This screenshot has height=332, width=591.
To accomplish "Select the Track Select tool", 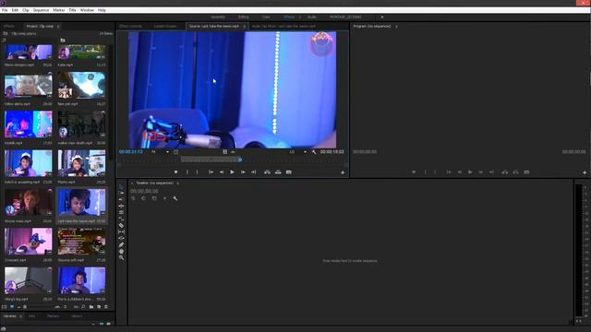I will [121, 193].
